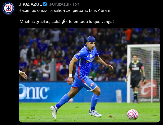Click the player's white left cleat
Viewport: 163px width, 125px height.
coord(54,112)
